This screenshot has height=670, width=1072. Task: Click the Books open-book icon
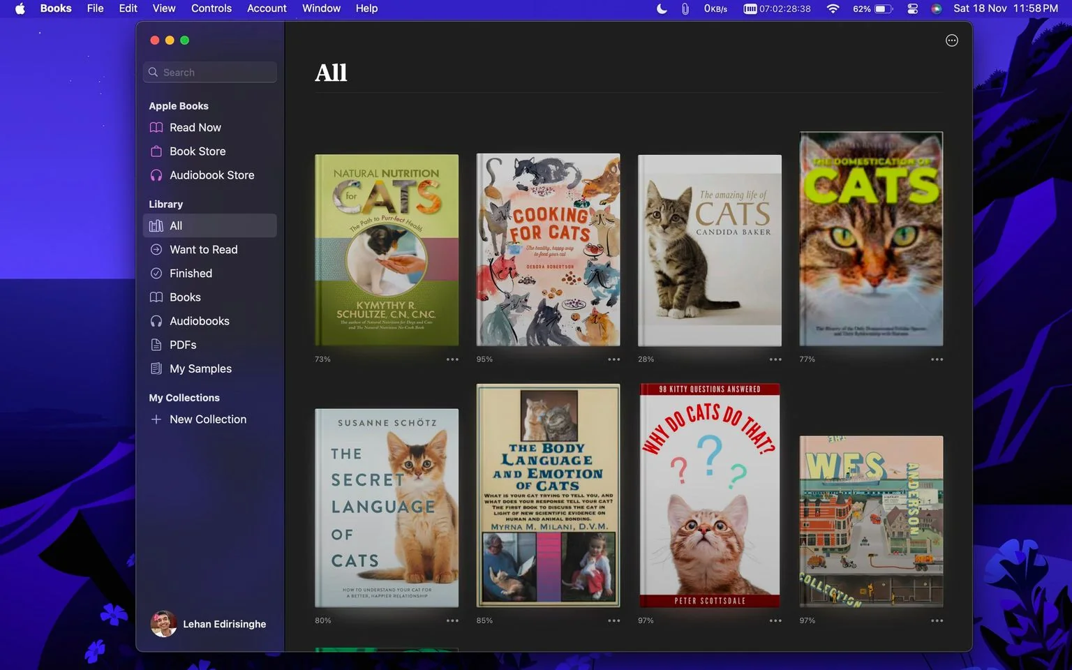156,297
